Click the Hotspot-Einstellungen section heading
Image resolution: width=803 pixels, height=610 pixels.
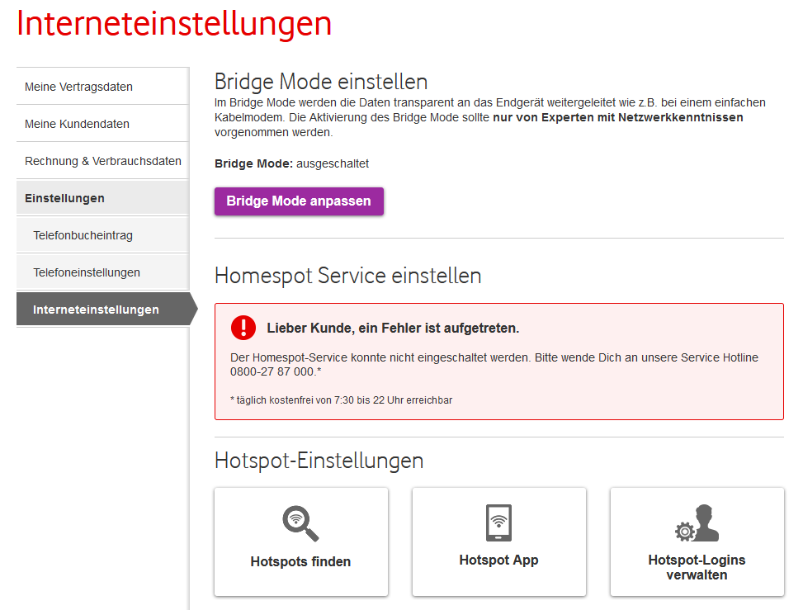(x=319, y=461)
